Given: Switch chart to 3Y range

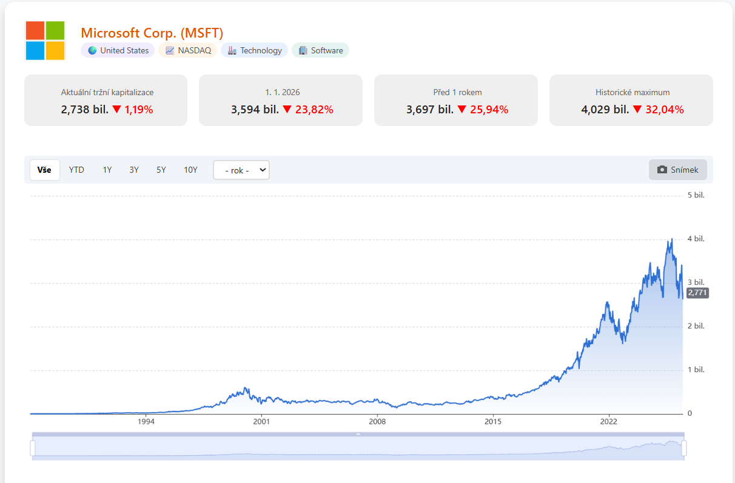Looking at the screenshot, I should pyautogui.click(x=134, y=170).
